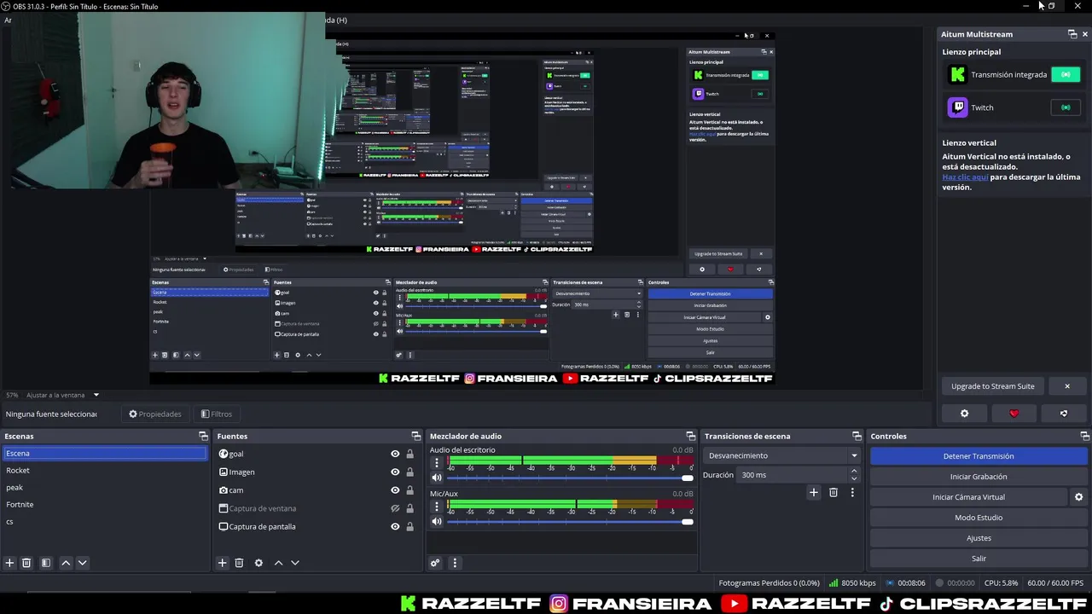
Task: Click the red heart button in Aitum
Action: coord(1014,414)
